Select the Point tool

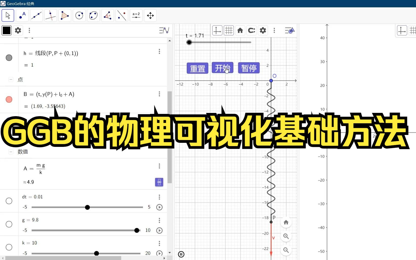(22, 15)
